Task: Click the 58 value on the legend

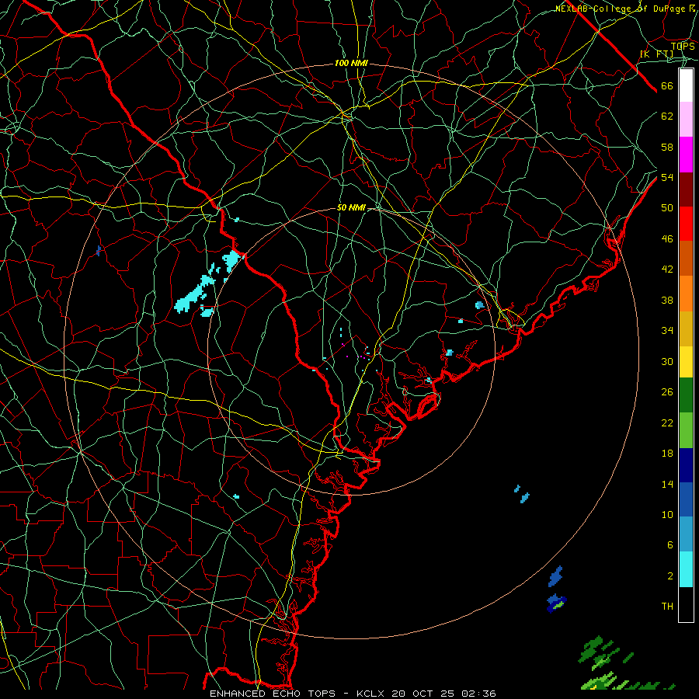Action: click(x=667, y=147)
